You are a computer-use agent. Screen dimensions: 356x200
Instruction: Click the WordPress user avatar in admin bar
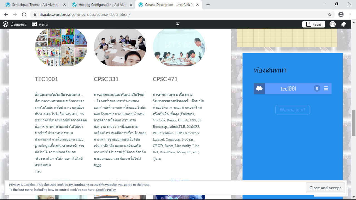(x=333, y=24)
